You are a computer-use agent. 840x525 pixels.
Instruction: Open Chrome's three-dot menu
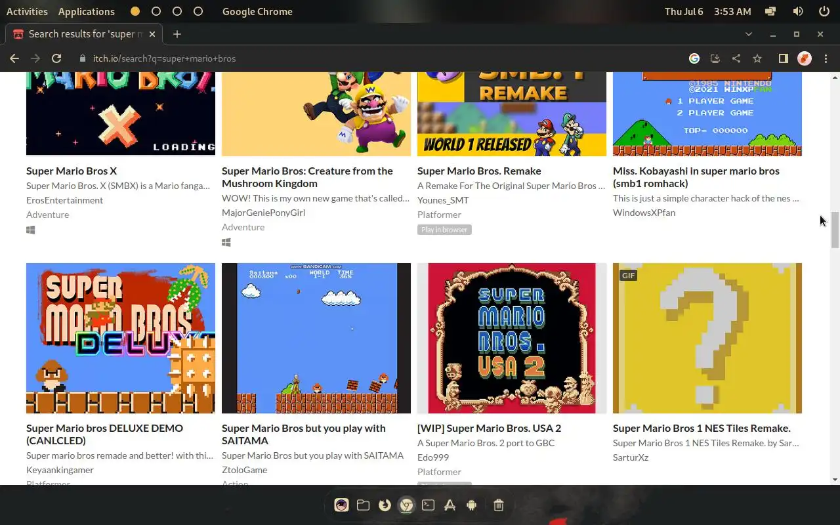pos(826,58)
